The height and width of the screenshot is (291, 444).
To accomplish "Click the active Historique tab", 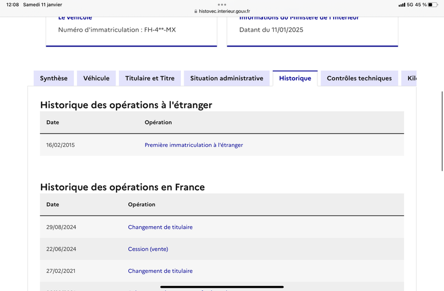I will pyautogui.click(x=295, y=78).
